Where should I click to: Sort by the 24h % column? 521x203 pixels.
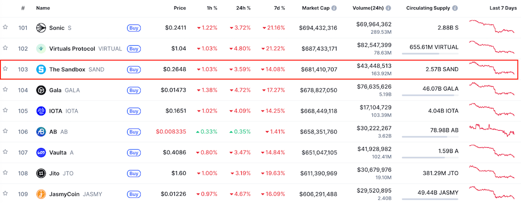coord(242,8)
